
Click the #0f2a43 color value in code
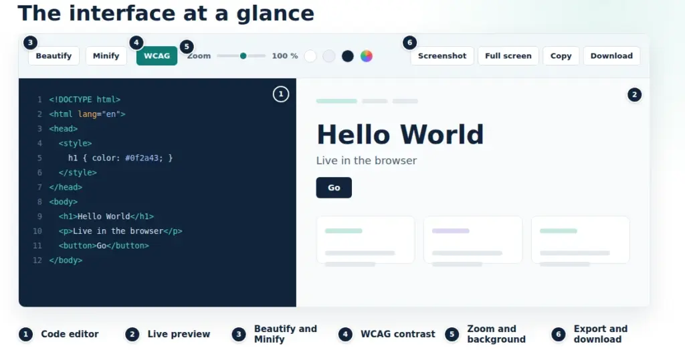pos(142,158)
